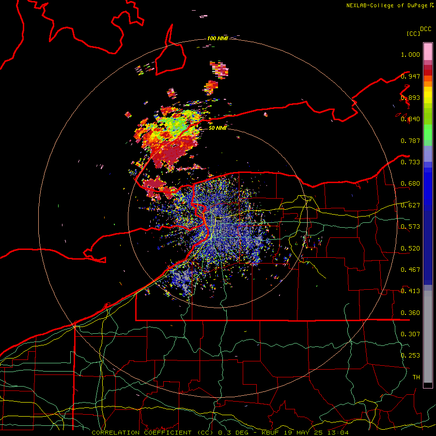Image resolution: width=436 pixels, height=436 pixels.
Task: Select the 0.627 value on the color scale
Action: [x=410, y=205]
